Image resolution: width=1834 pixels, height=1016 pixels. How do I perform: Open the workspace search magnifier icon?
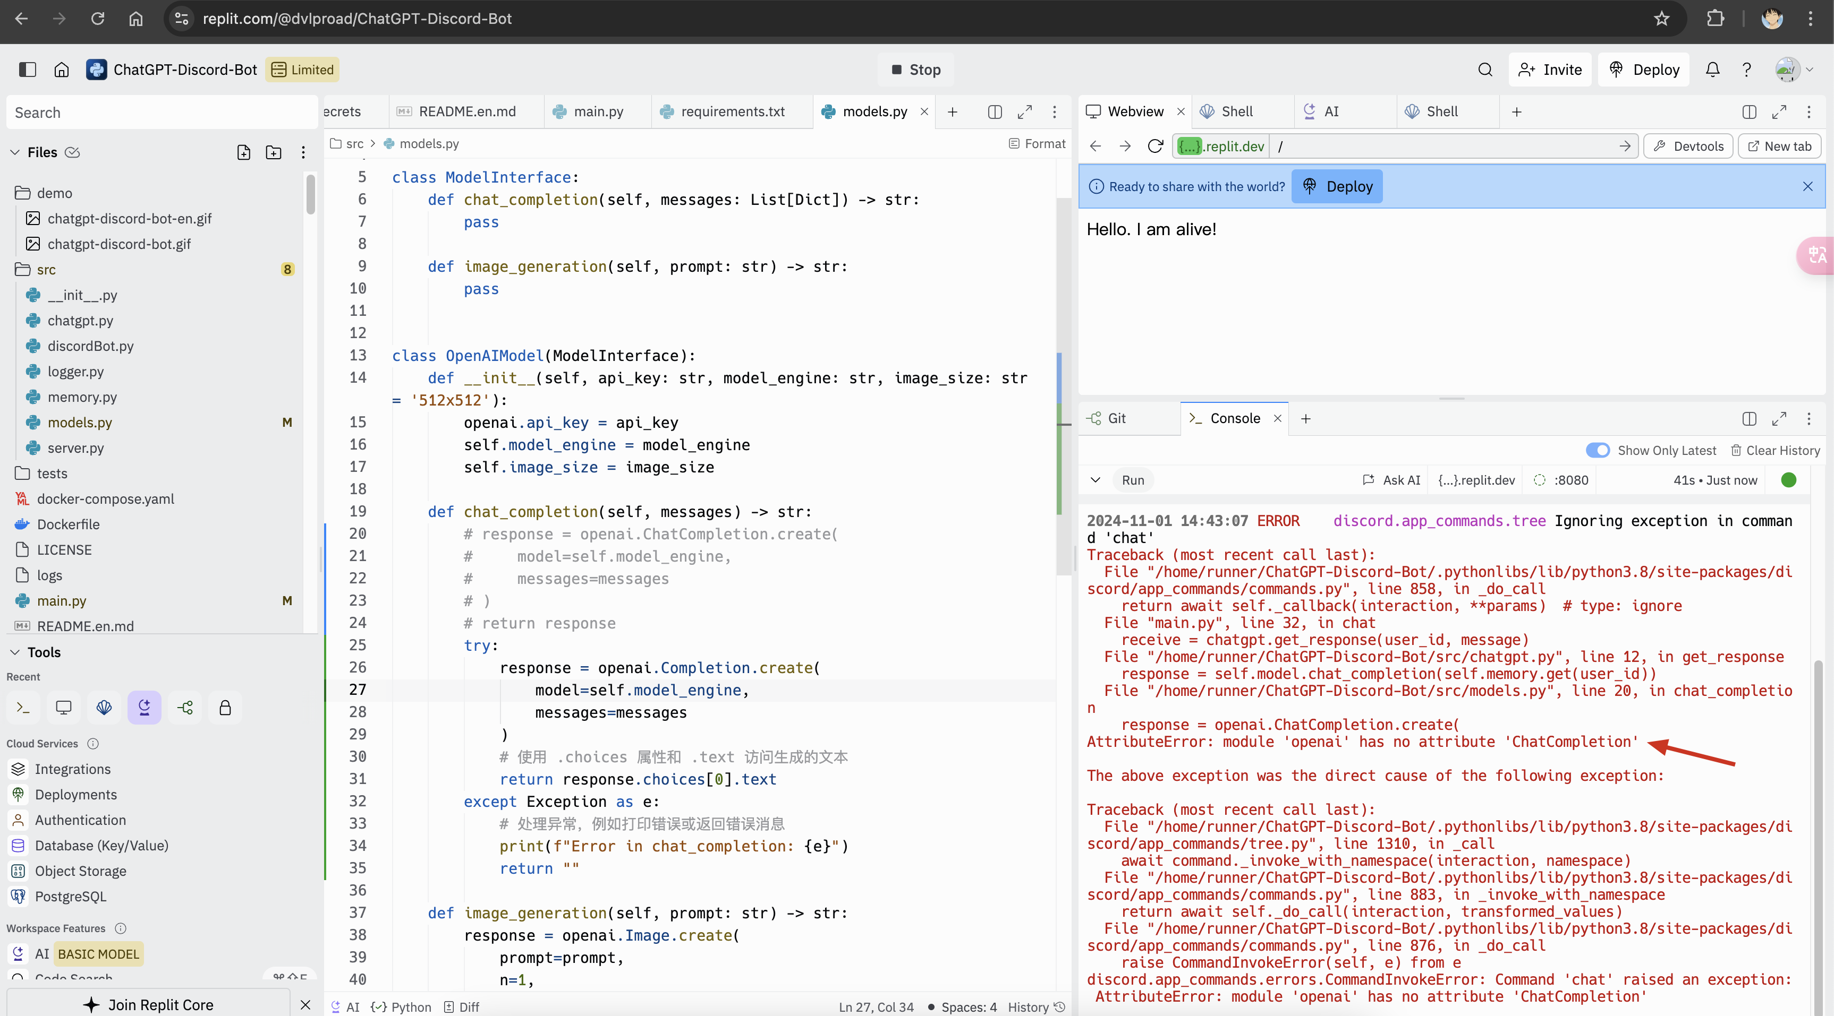point(1484,69)
